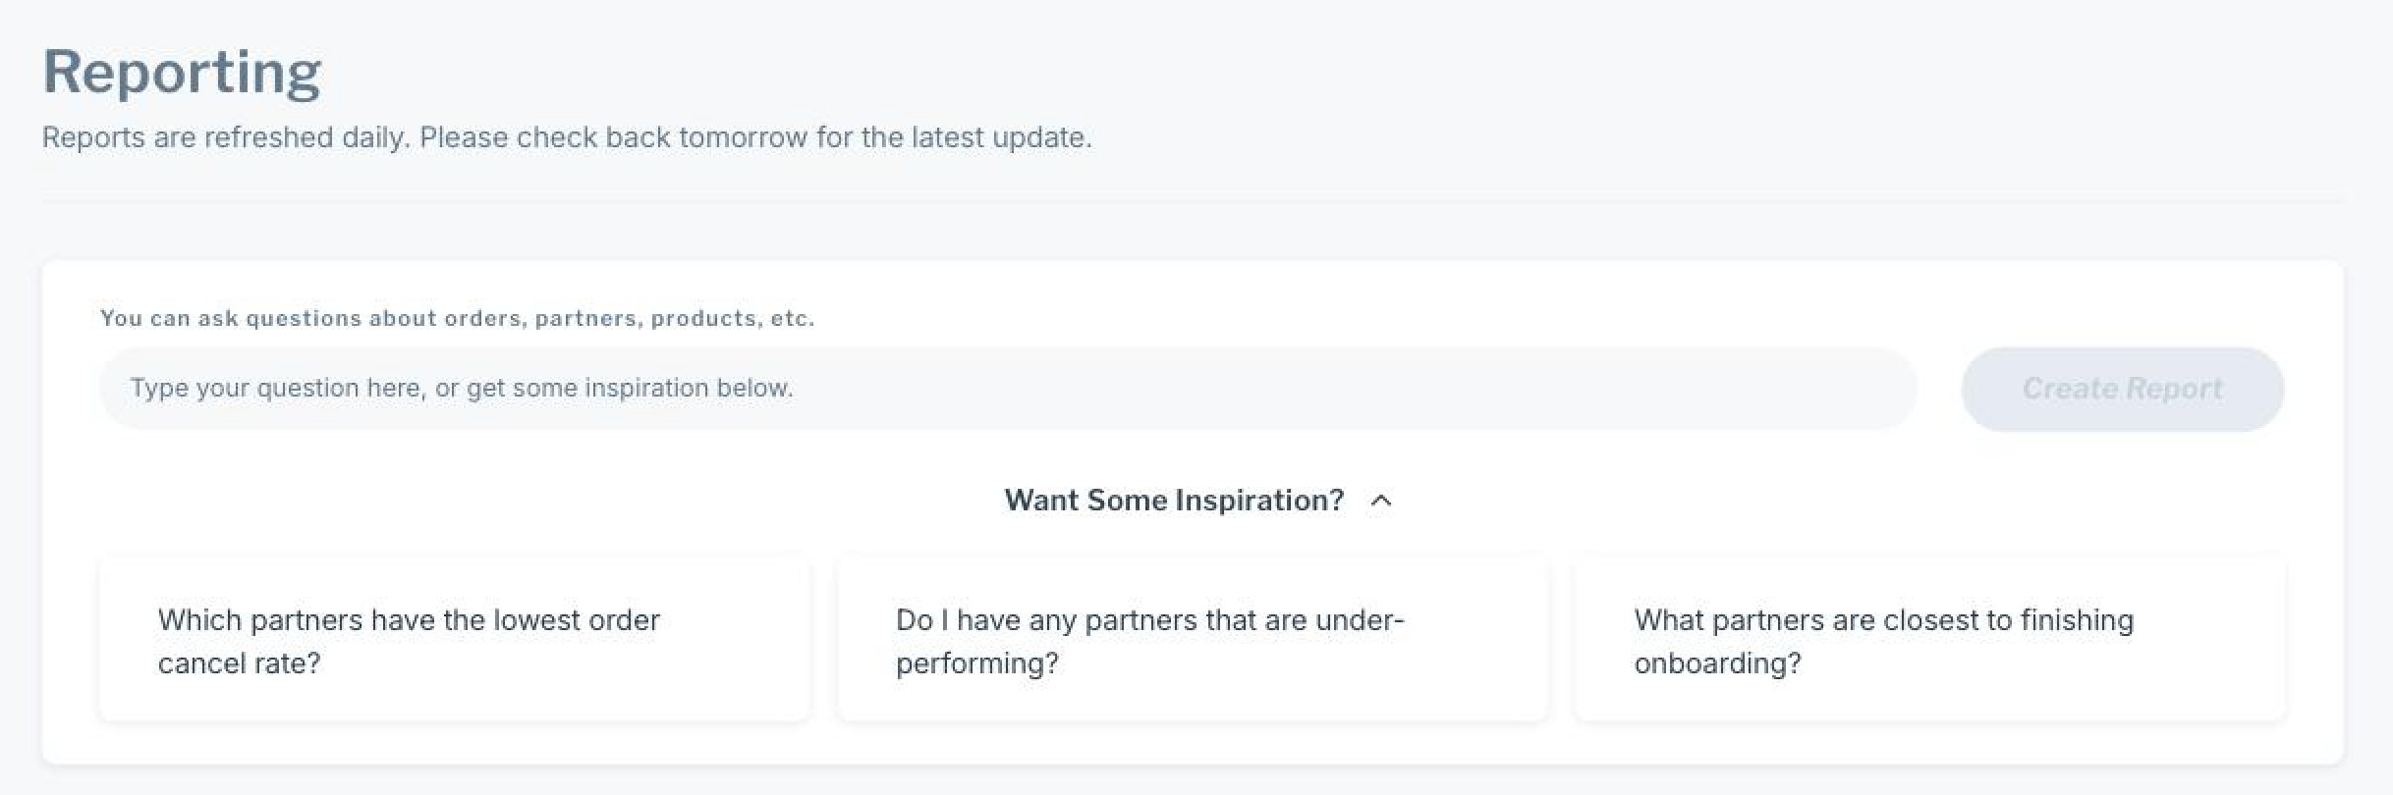The height and width of the screenshot is (795, 2393).
Task: Click the Reporting page heading
Action: pyautogui.click(x=182, y=72)
